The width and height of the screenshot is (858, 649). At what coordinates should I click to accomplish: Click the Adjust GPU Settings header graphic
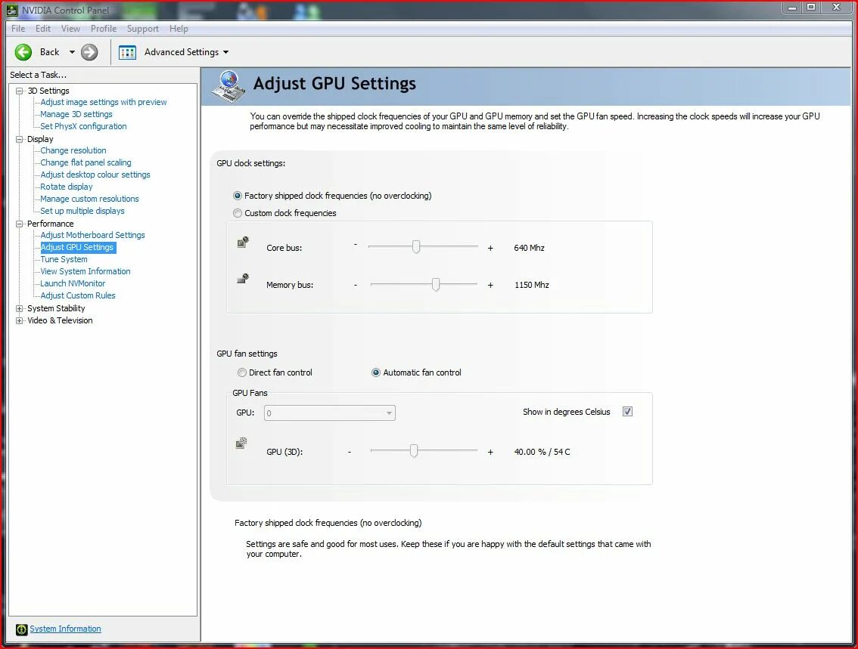228,86
